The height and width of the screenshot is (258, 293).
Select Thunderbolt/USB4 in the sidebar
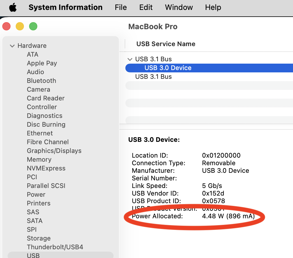click(x=55, y=247)
